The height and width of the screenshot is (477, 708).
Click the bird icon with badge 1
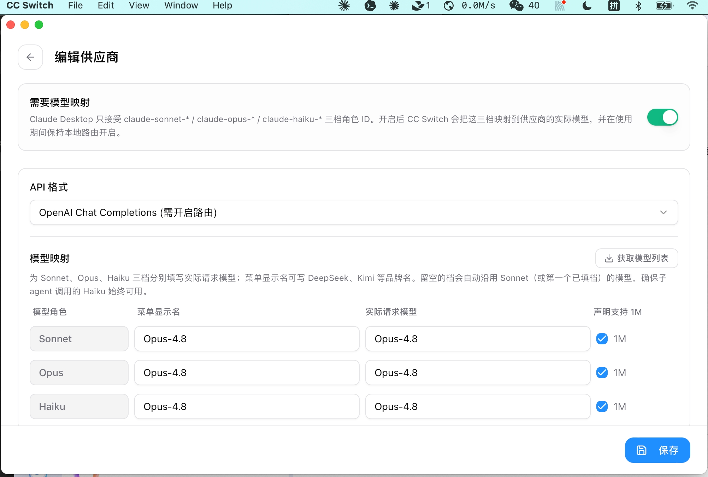[x=421, y=6]
